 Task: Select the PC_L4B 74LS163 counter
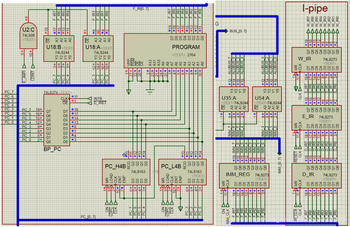coord(182,172)
